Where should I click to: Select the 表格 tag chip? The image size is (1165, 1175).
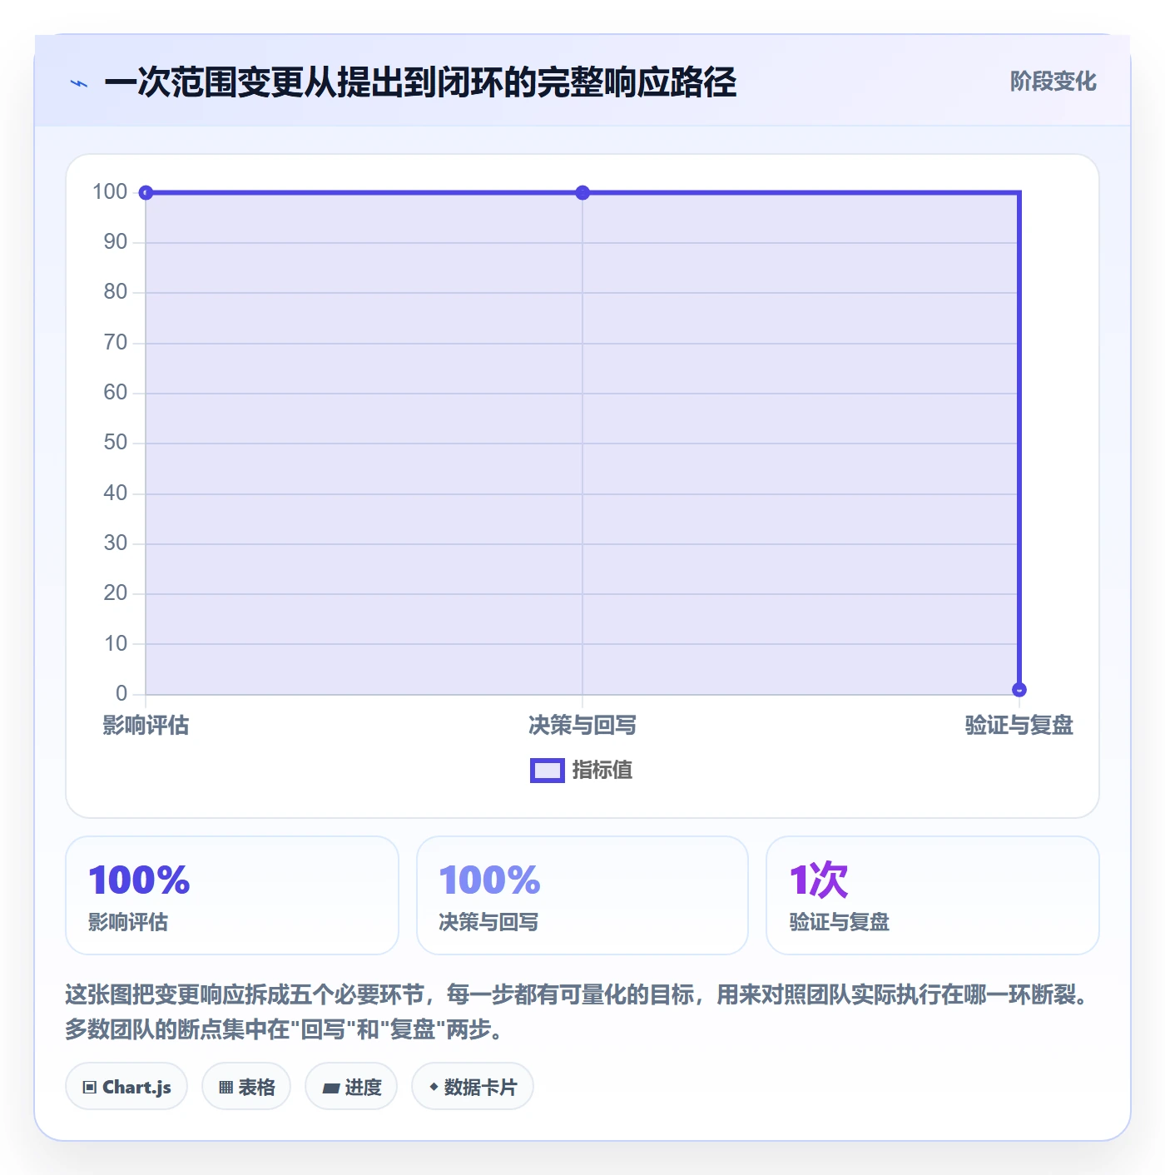(246, 1087)
